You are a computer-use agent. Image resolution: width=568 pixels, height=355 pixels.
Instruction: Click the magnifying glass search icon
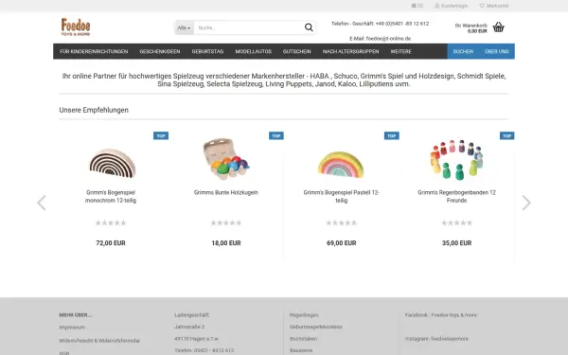click(x=309, y=27)
